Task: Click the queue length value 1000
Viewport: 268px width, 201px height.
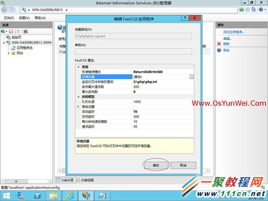Action: [x=137, y=102]
